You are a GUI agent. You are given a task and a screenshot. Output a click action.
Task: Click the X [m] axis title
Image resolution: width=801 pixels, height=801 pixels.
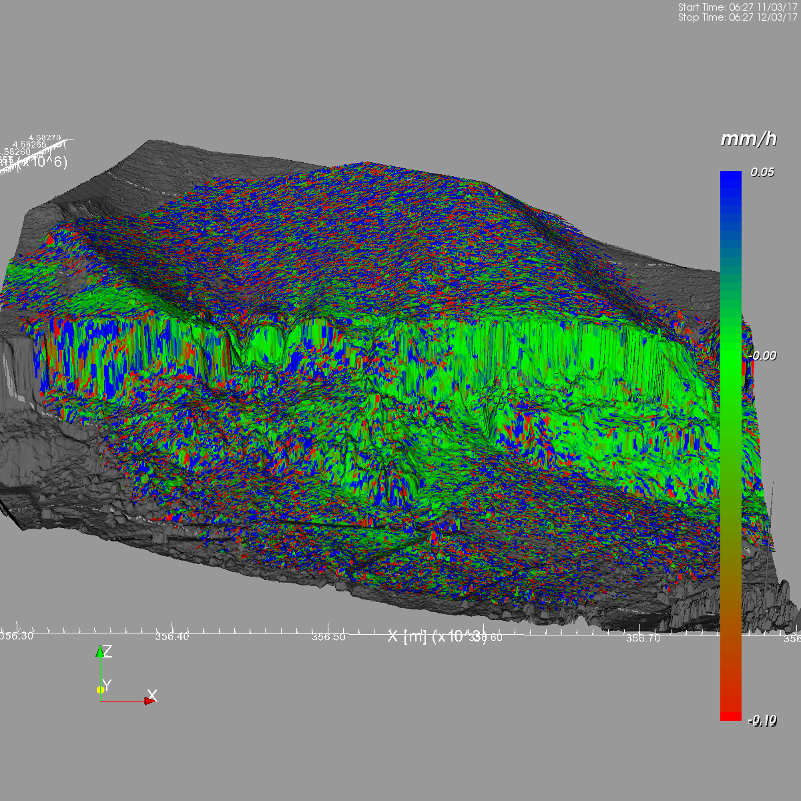(x=437, y=636)
